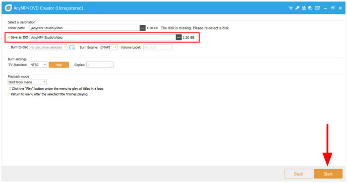Viewport: 347px width, 183px height.
Task: Enable the Burn to disc checkbox
Action: point(9,47)
